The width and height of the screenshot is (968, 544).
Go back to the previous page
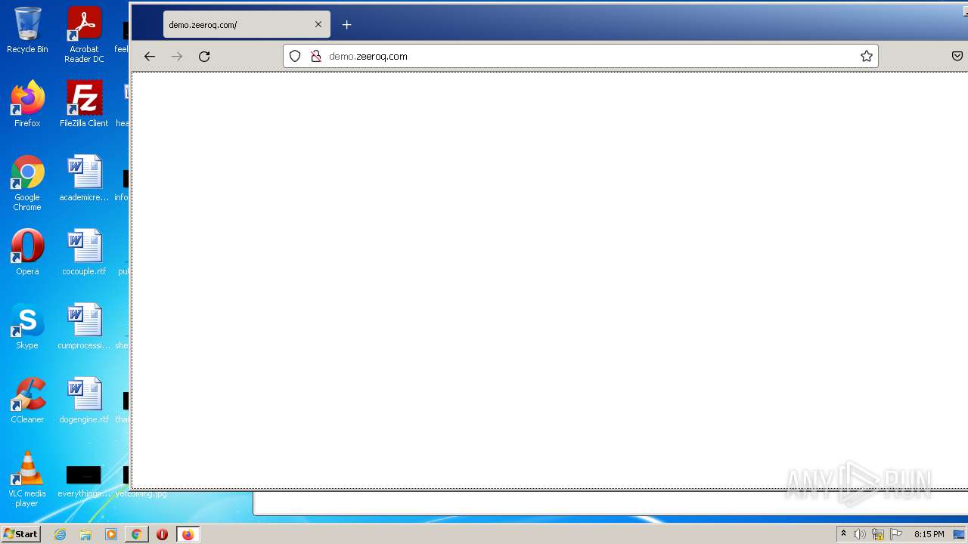[150, 57]
